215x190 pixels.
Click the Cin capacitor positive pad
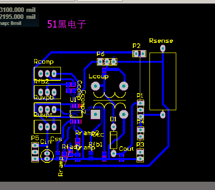(47, 153)
